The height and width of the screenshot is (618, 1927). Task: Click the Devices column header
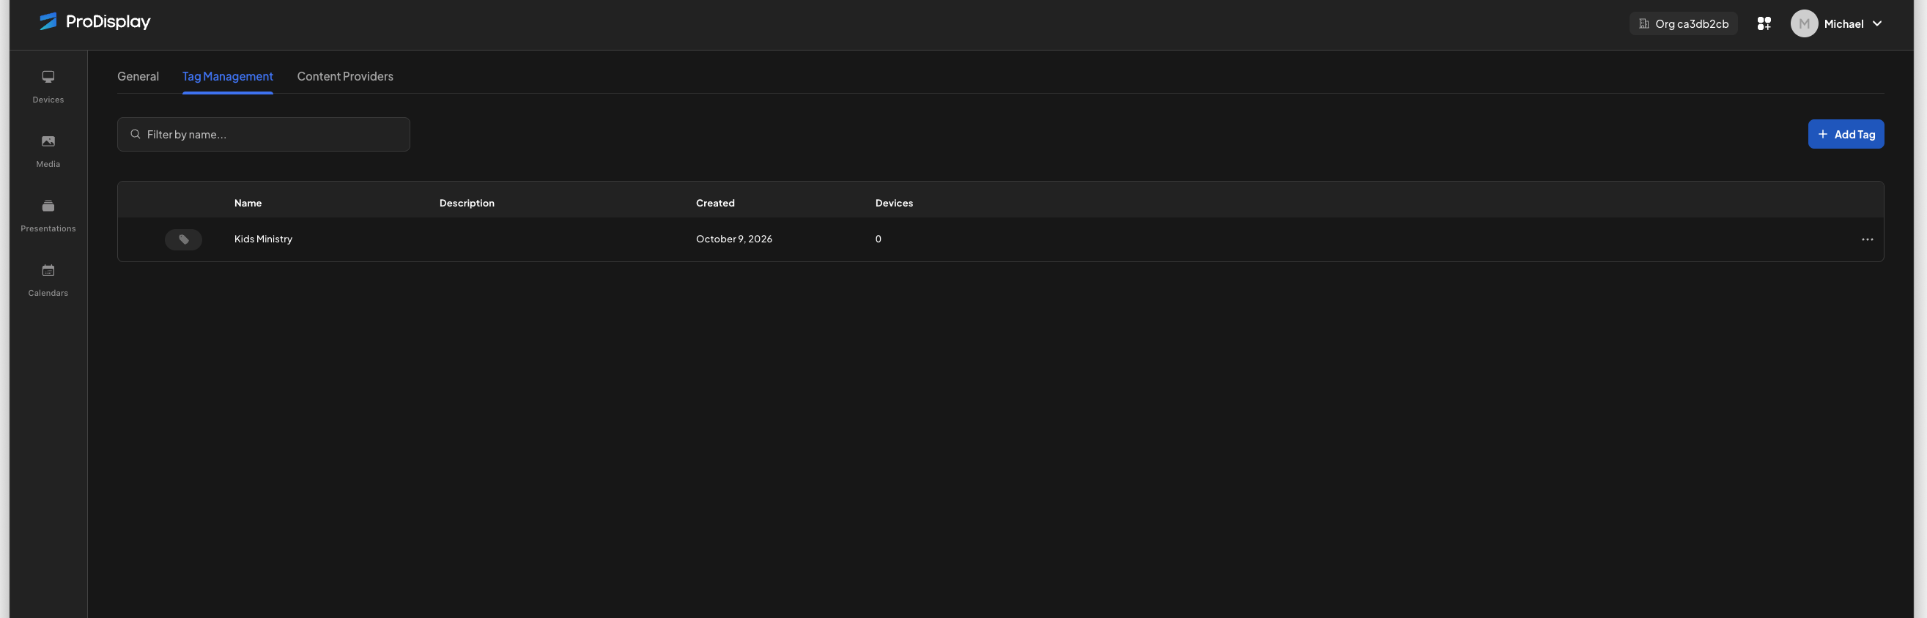(x=894, y=204)
